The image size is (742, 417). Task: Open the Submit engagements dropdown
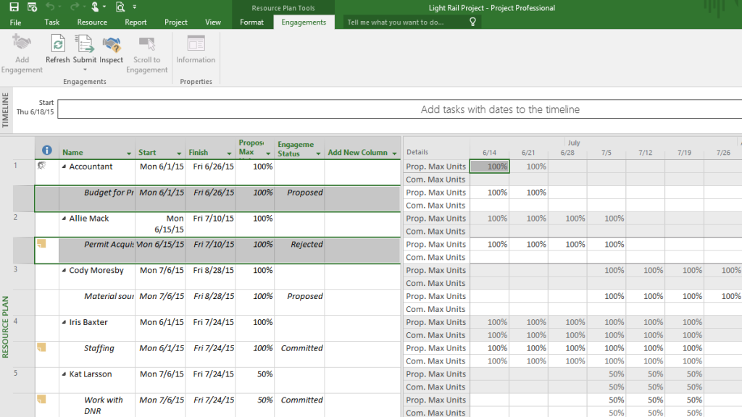pyautogui.click(x=85, y=69)
